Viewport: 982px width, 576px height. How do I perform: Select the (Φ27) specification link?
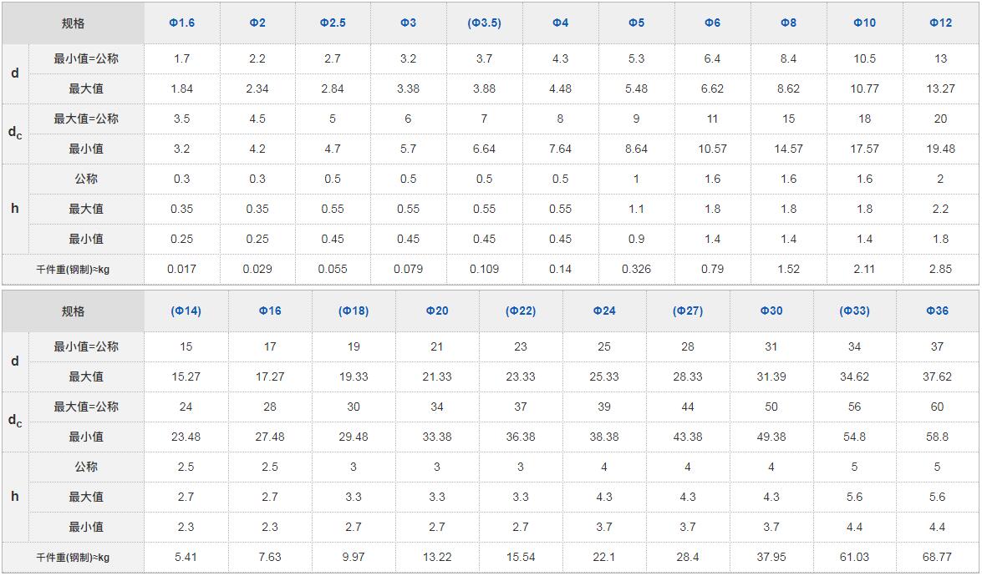(x=688, y=311)
